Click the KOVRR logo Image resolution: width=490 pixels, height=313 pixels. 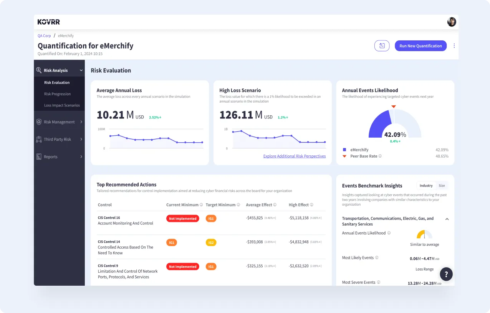[x=48, y=22]
